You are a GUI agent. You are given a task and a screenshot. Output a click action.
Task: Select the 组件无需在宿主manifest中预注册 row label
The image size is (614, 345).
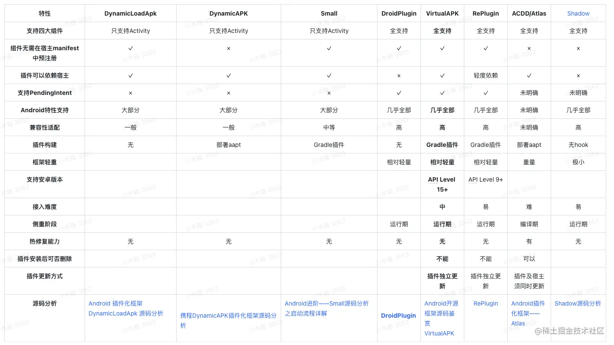(x=45, y=53)
